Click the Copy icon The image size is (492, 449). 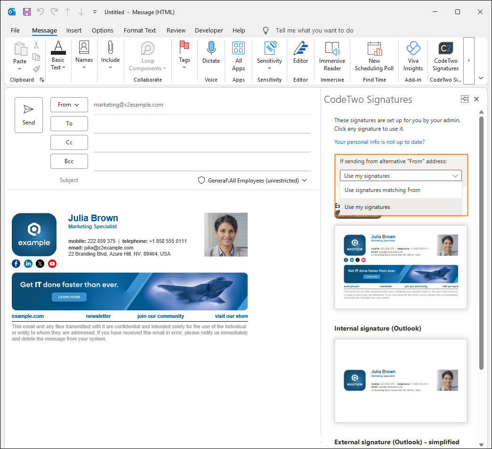36,57
